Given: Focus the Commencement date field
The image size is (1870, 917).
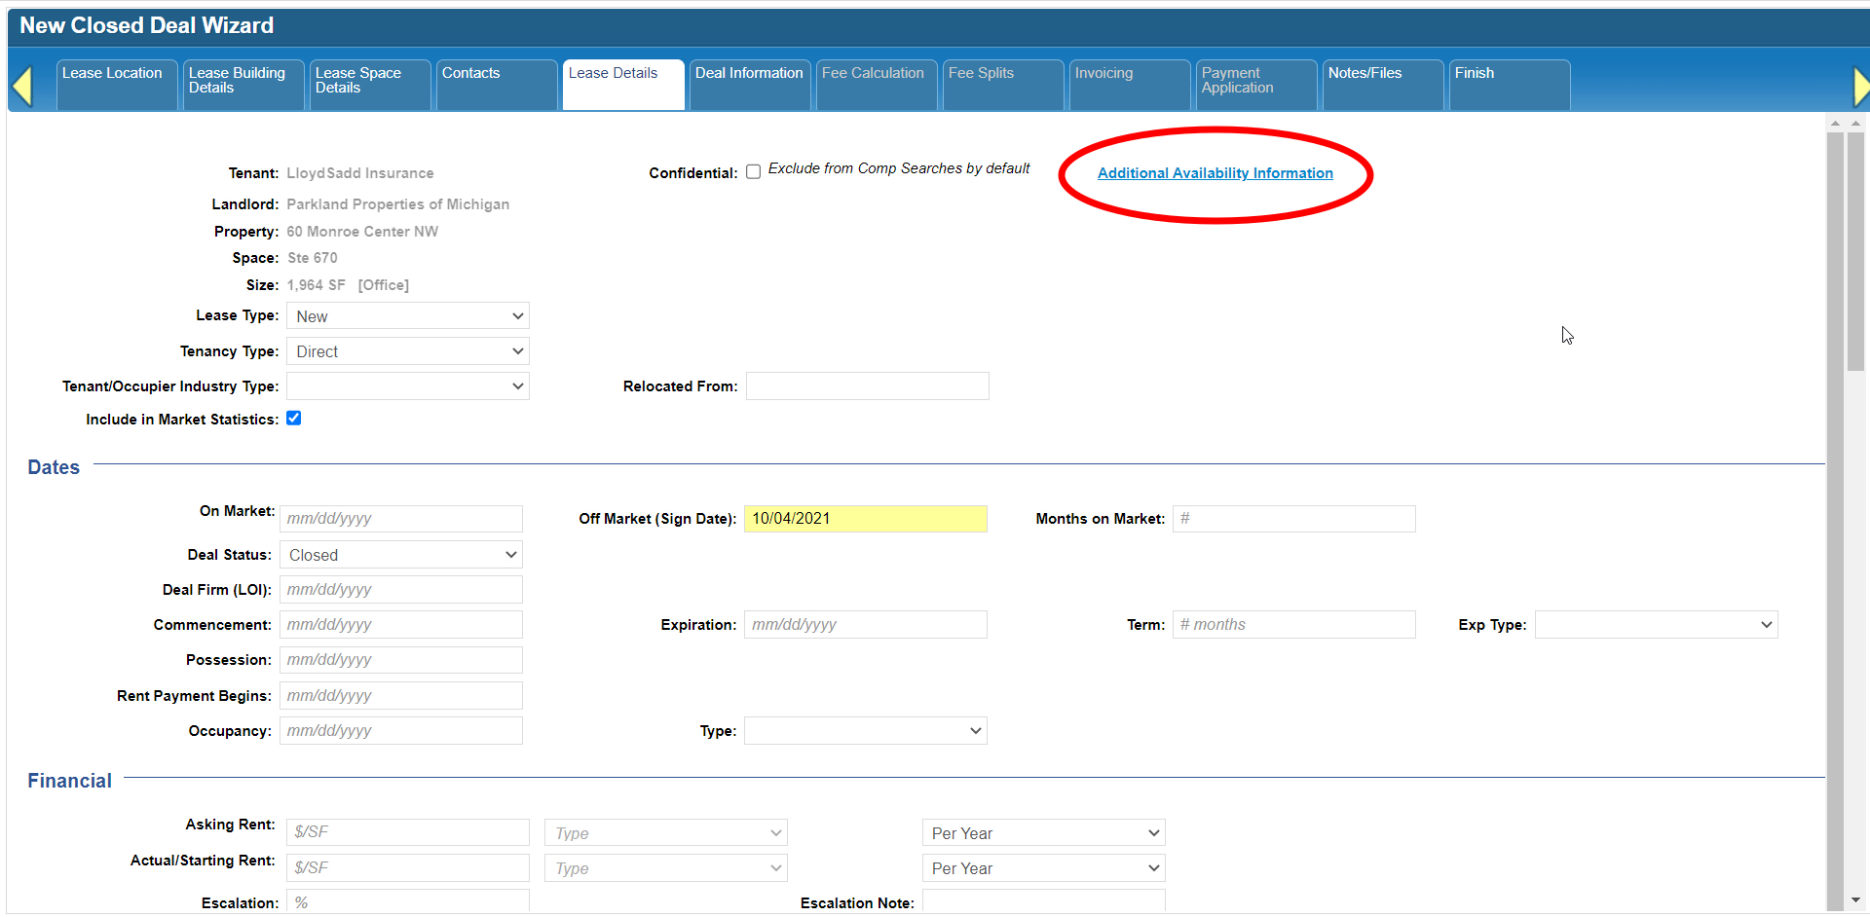Looking at the screenshot, I should click(400, 625).
